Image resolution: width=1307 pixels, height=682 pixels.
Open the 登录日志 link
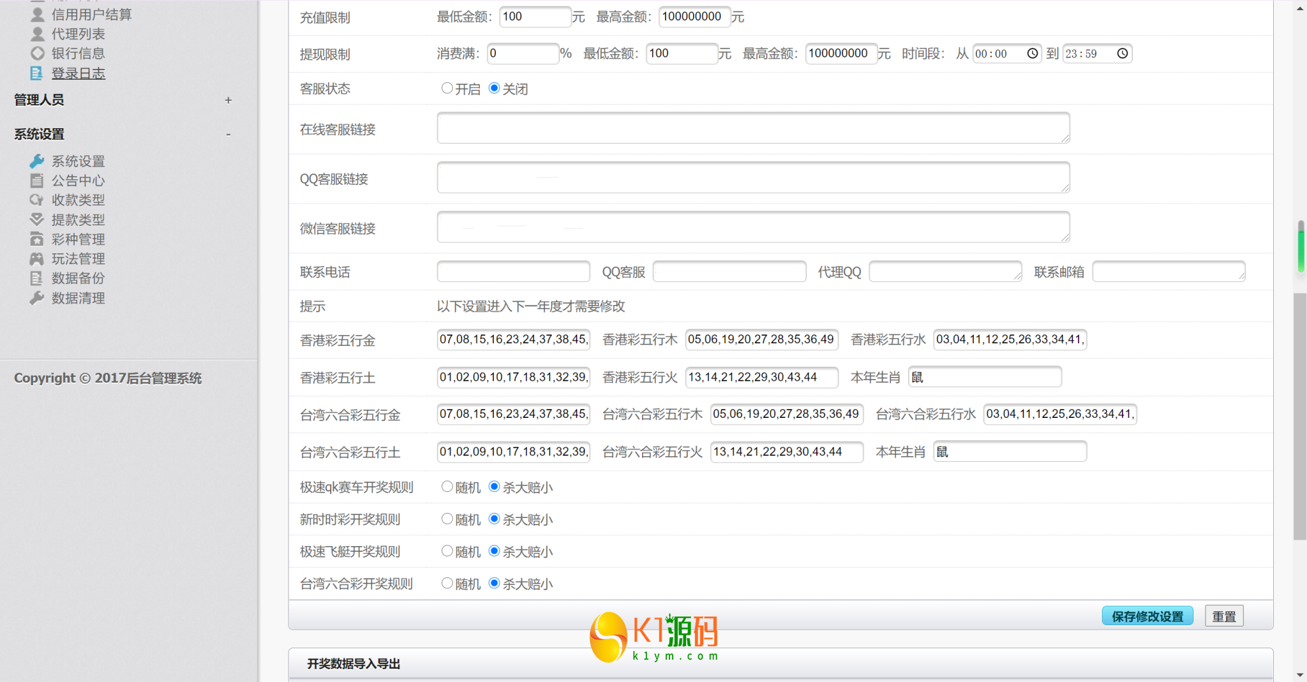click(78, 73)
